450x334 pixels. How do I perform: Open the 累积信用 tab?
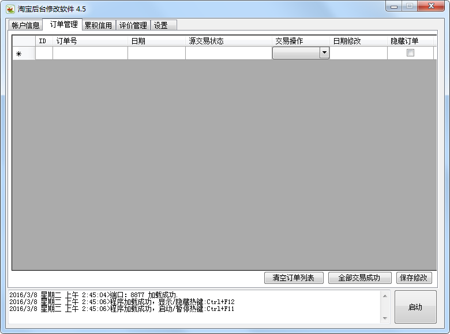(98, 25)
